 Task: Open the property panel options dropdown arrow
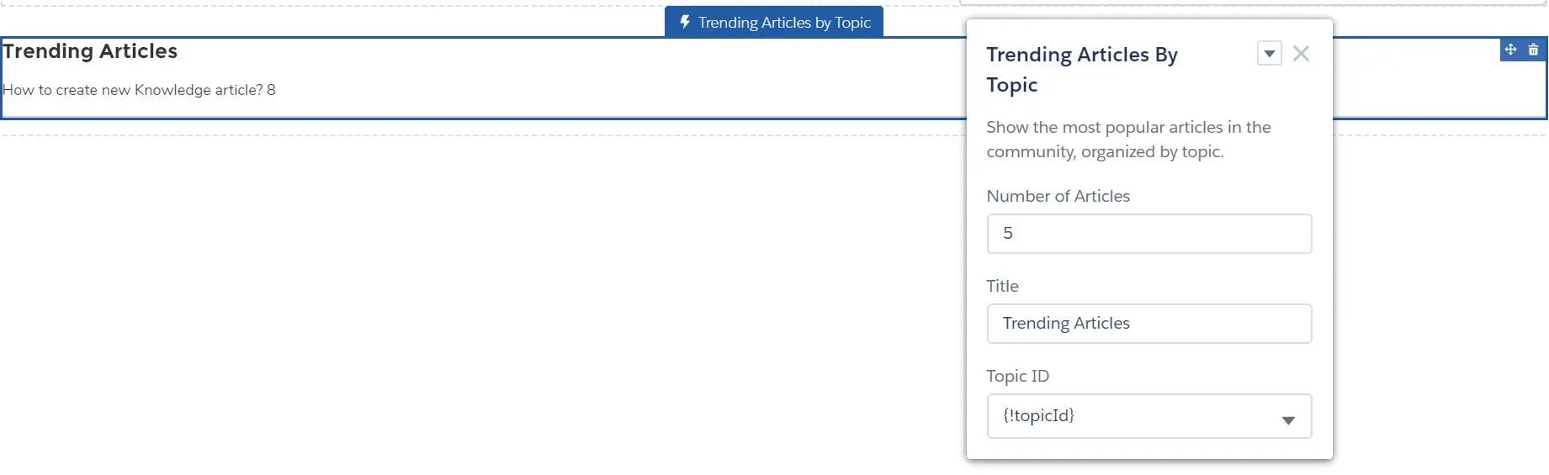pos(1270,54)
